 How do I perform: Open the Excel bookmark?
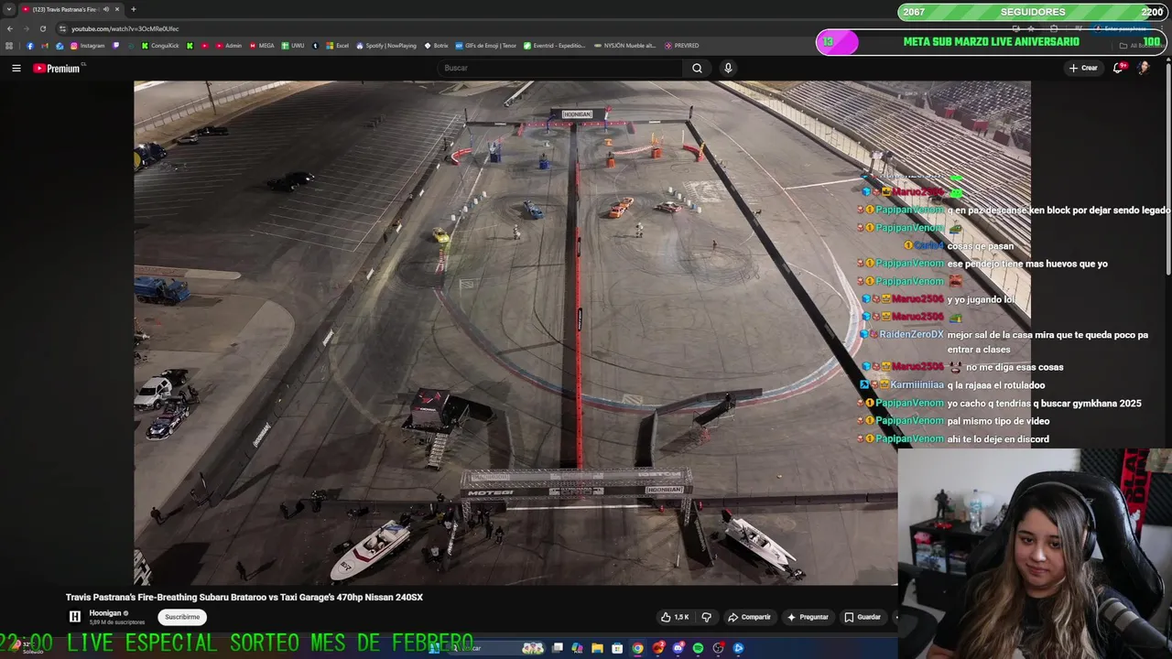point(338,46)
